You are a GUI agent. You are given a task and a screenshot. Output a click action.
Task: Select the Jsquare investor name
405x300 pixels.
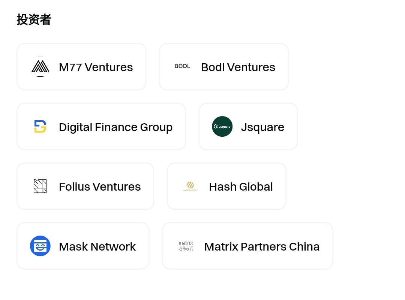coord(262,127)
